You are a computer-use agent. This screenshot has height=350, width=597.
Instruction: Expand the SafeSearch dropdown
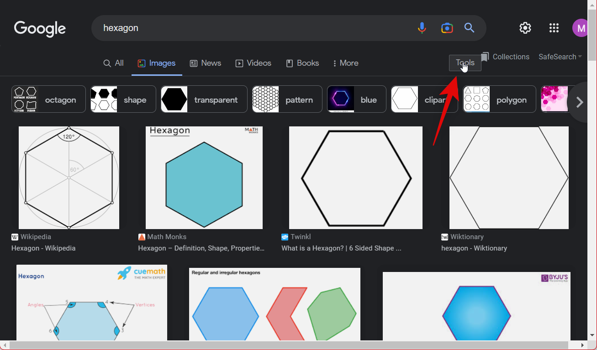click(x=560, y=57)
